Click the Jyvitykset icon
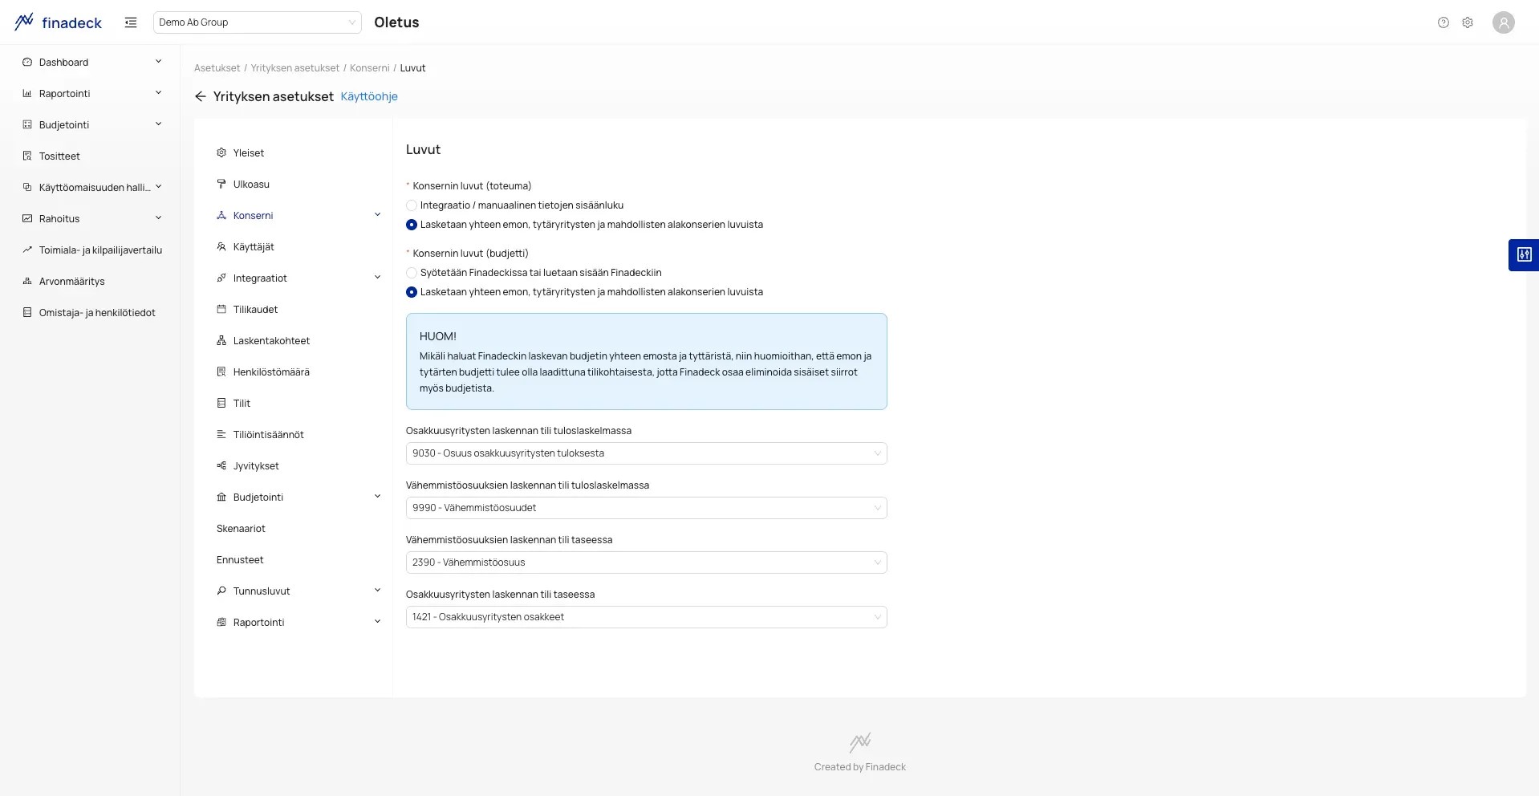The height and width of the screenshot is (796, 1539). (221, 465)
